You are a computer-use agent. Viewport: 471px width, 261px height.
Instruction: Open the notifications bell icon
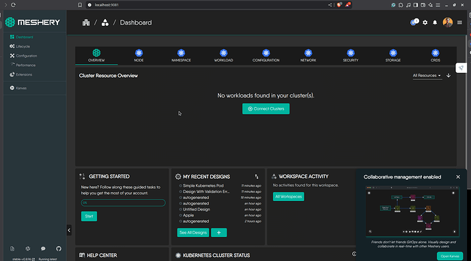point(435,22)
